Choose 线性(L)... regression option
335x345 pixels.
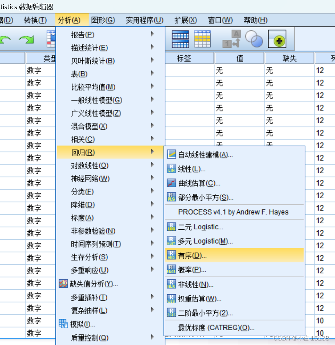[x=234, y=169]
